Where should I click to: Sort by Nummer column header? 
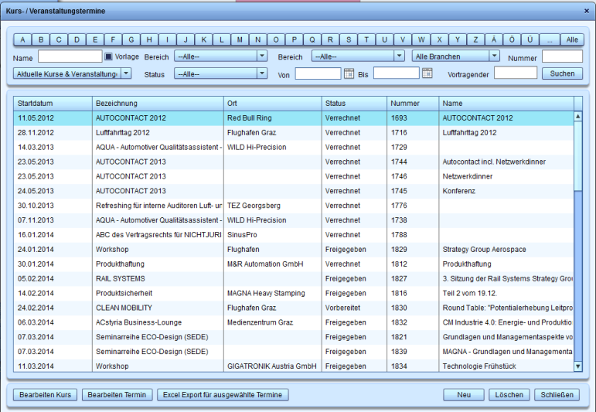pos(413,104)
